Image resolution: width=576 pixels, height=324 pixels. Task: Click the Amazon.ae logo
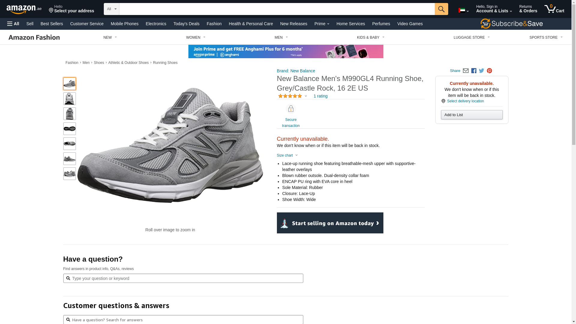(24, 9)
